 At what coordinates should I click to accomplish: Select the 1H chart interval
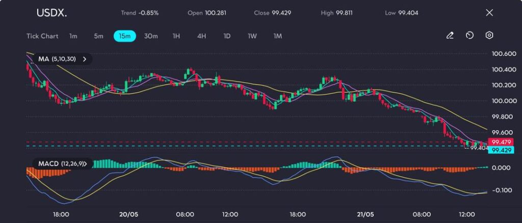click(176, 36)
